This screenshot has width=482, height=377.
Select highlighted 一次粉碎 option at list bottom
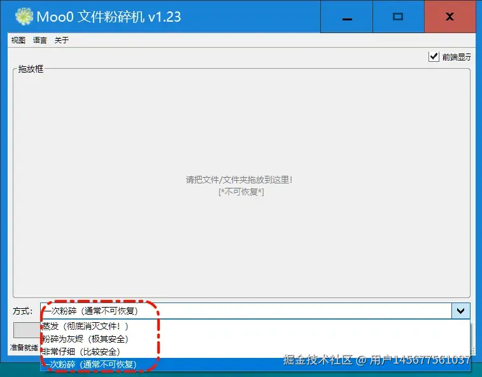pos(255,364)
